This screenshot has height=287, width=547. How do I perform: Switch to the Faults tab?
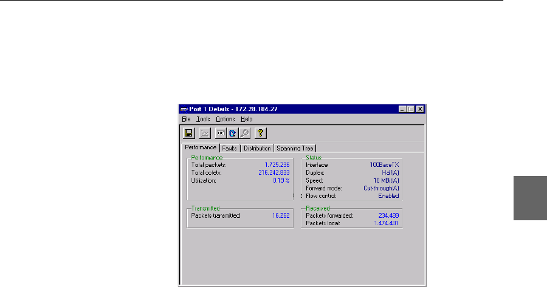click(x=229, y=148)
